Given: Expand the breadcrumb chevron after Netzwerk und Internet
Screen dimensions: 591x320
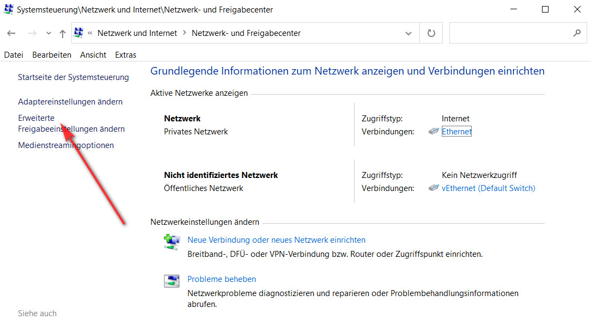Looking at the screenshot, I should pyautogui.click(x=185, y=33).
